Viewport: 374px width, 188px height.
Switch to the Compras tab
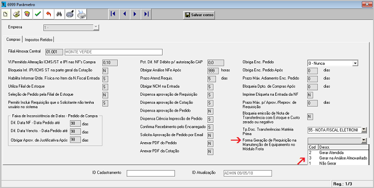point(13,39)
